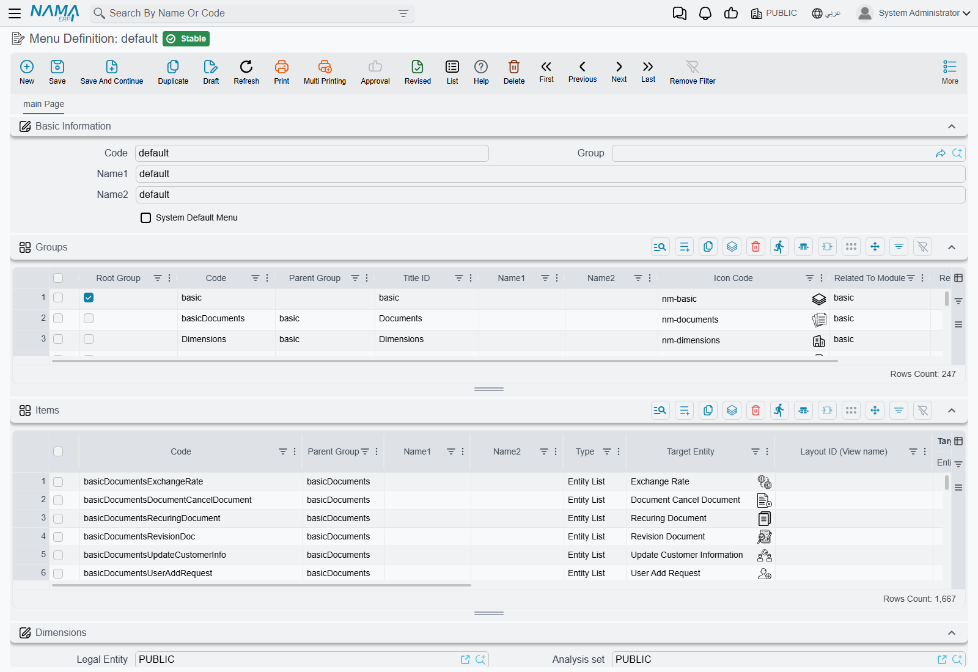Click the Code input field
This screenshot has width=978, height=672.
point(312,153)
